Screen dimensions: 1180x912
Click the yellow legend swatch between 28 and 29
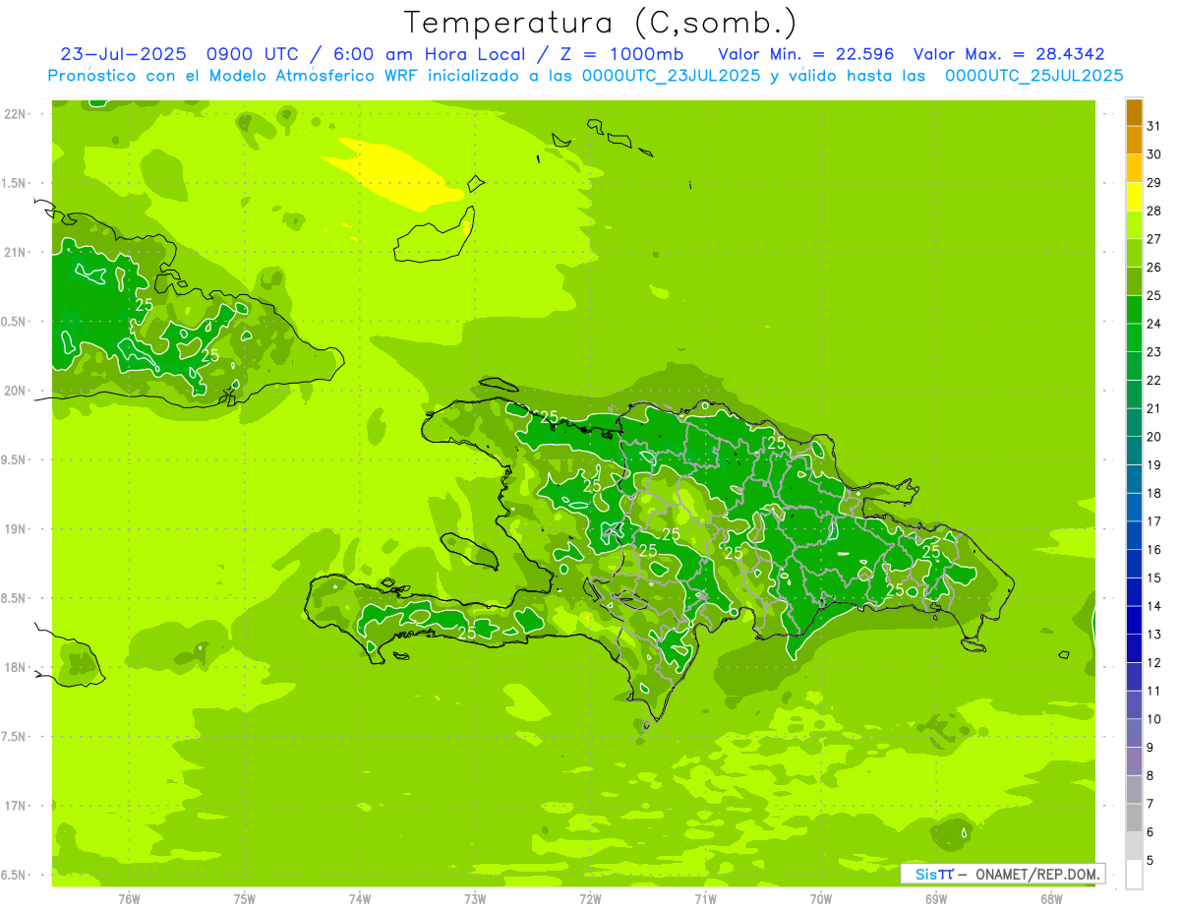point(1134,197)
